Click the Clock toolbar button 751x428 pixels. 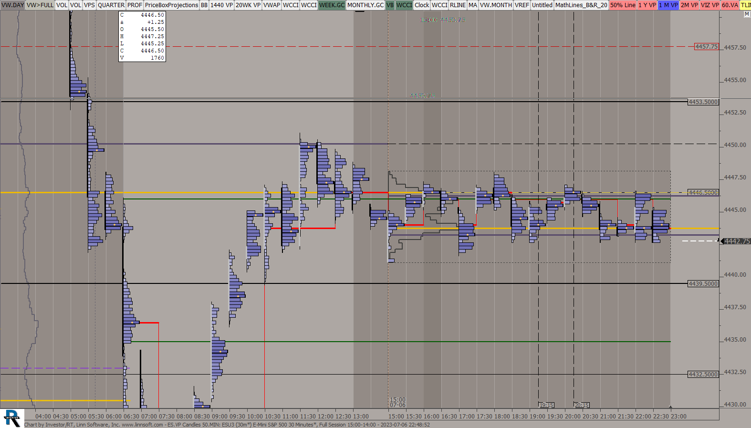click(x=422, y=5)
